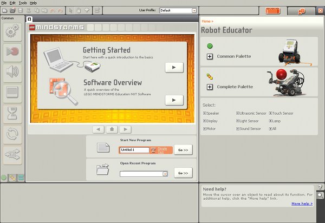Cut selection using scissors icon
This screenshot has width=325, height=223.
pos(29,10)
